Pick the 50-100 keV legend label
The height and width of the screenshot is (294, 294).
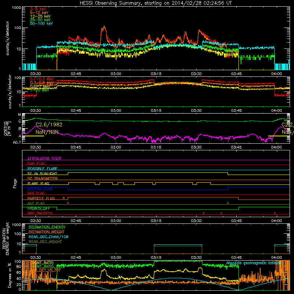[x=42, y=24]
